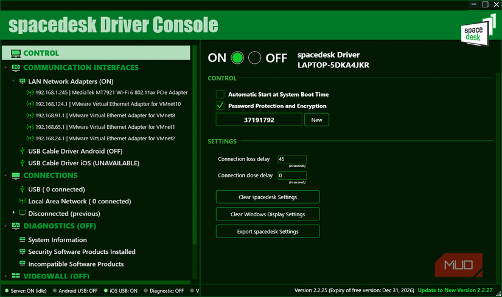The image size is (502, 297).
Task: Click Clear Windows Display Settings button
Action: (268, 214)
